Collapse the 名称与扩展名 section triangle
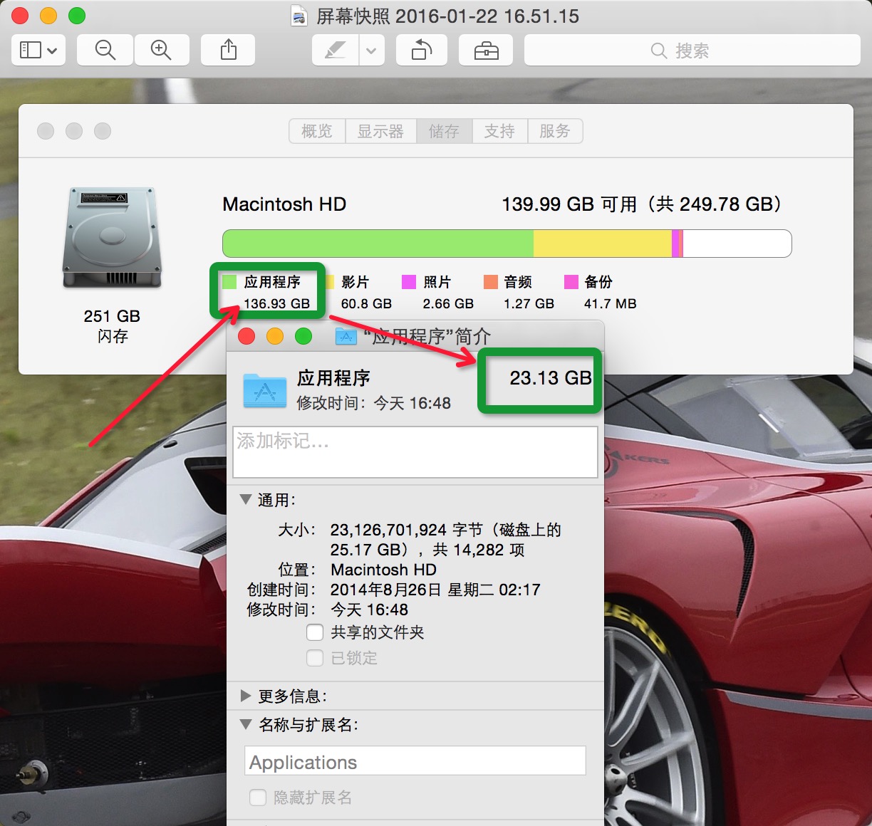 pos(246,724)
